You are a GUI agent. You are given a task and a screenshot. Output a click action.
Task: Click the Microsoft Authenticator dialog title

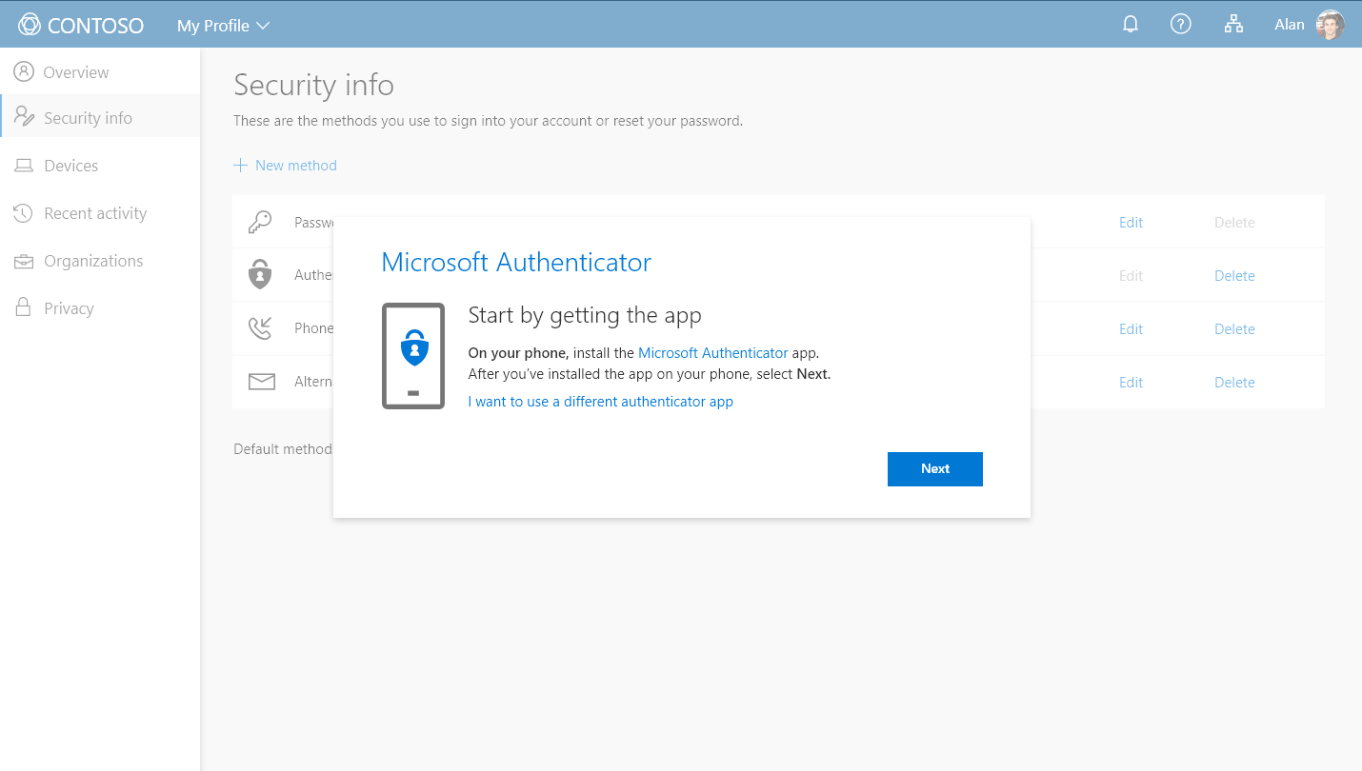click(516, 263)
